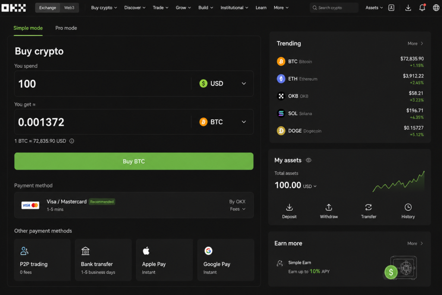Screen dimensions: 442x295
Task: Change the total assets USD unit dropdown
Action: tap(309, 187)
